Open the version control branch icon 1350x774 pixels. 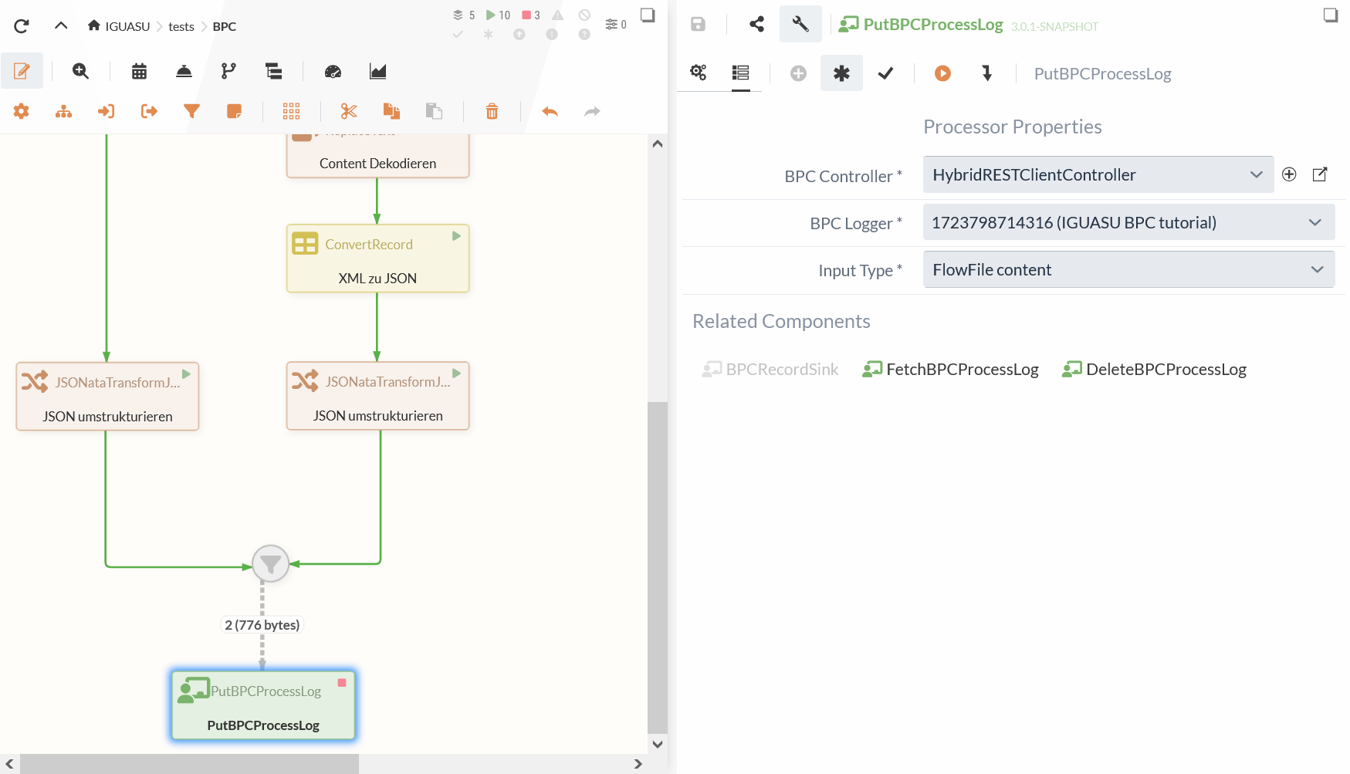pos(228,71)
